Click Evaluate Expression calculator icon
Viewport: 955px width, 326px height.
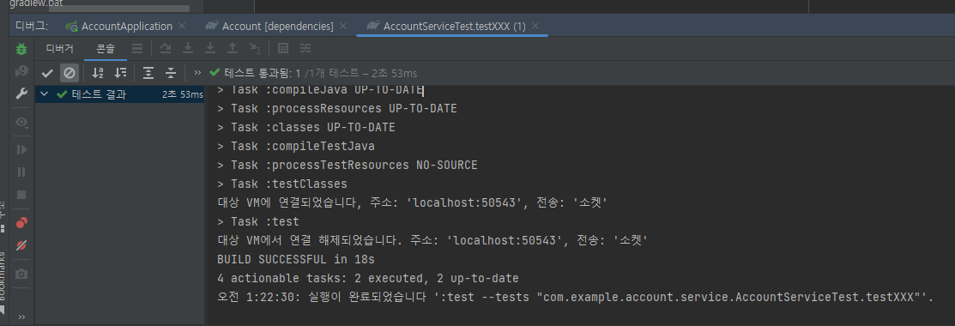(x=282, y=48)
